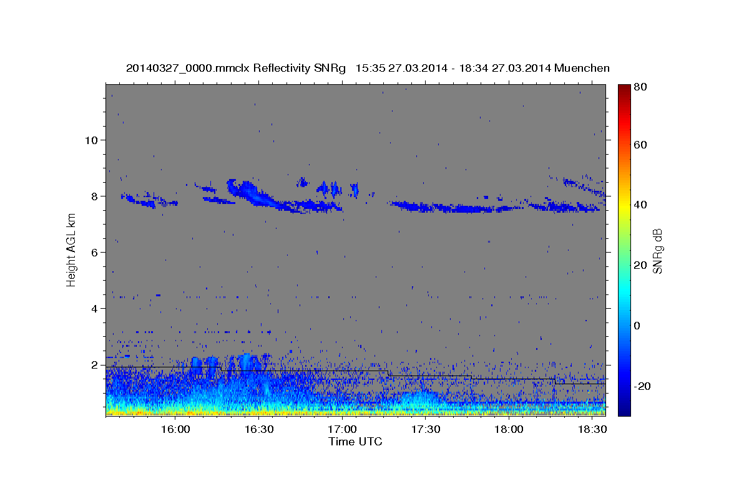Click the dark blue bottom of the colorbar

[624, 409]
